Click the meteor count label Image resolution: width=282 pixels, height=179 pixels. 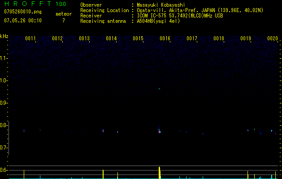64,14
